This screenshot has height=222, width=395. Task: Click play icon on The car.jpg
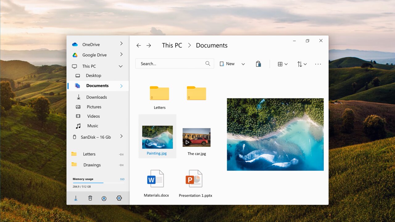click(x=187, y=142)
